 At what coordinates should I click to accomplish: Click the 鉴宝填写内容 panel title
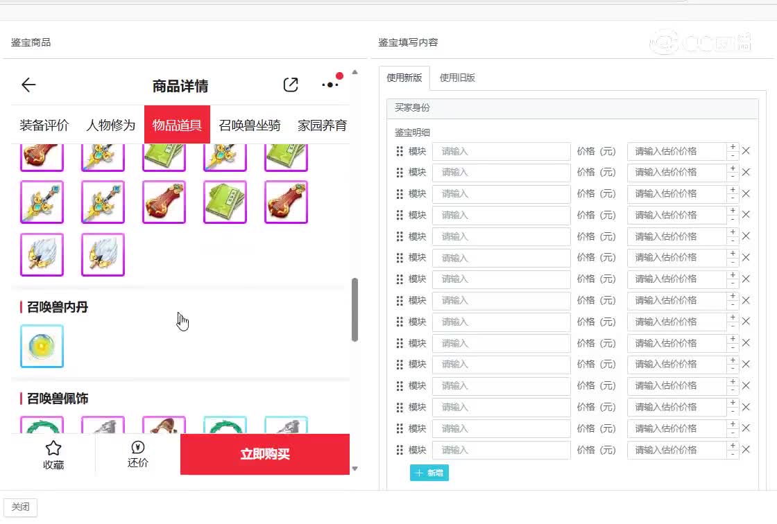pyautogui.click(x=408, y=42)
